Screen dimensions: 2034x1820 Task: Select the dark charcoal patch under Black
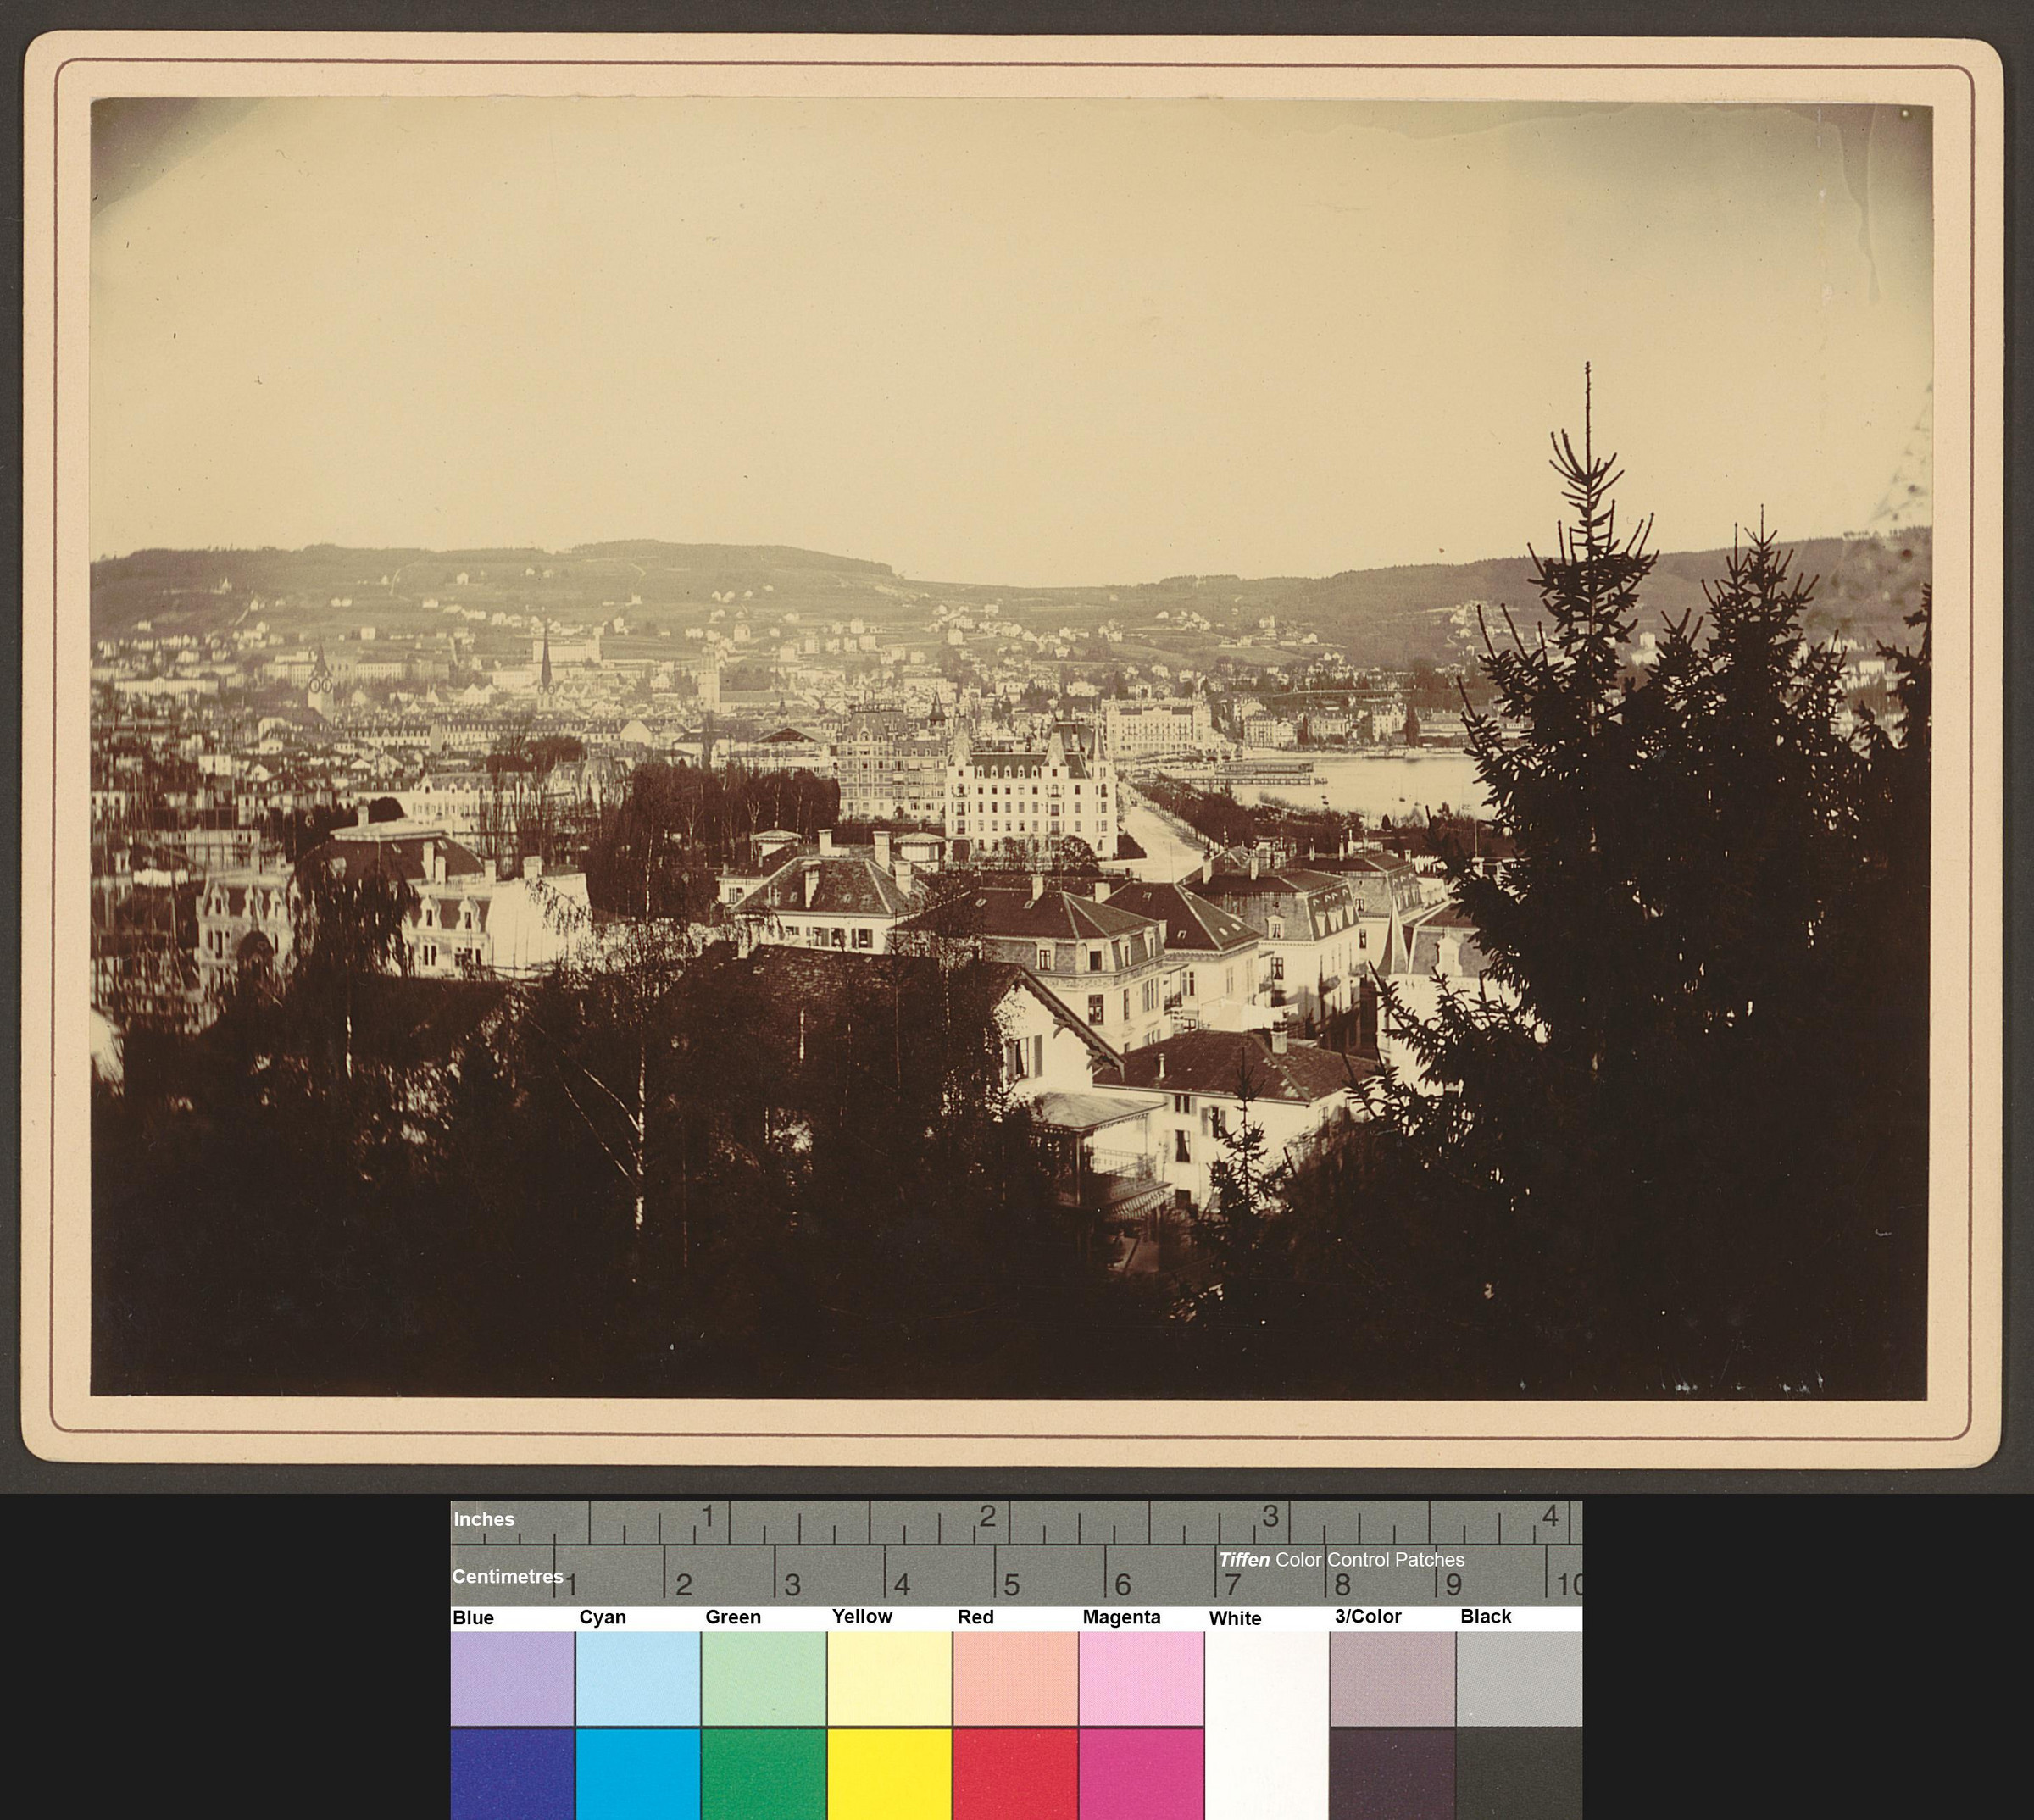1519,1774
